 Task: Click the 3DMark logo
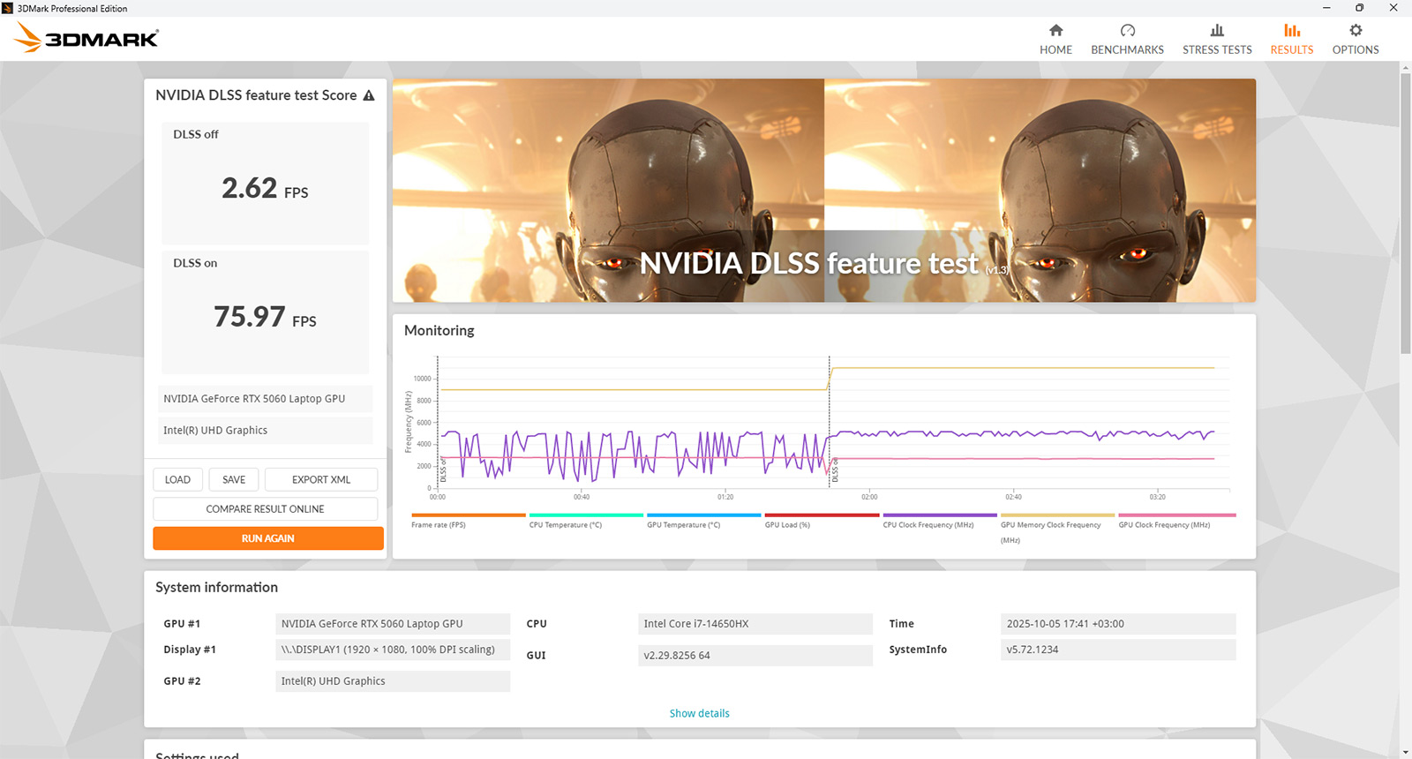(86, 38)
